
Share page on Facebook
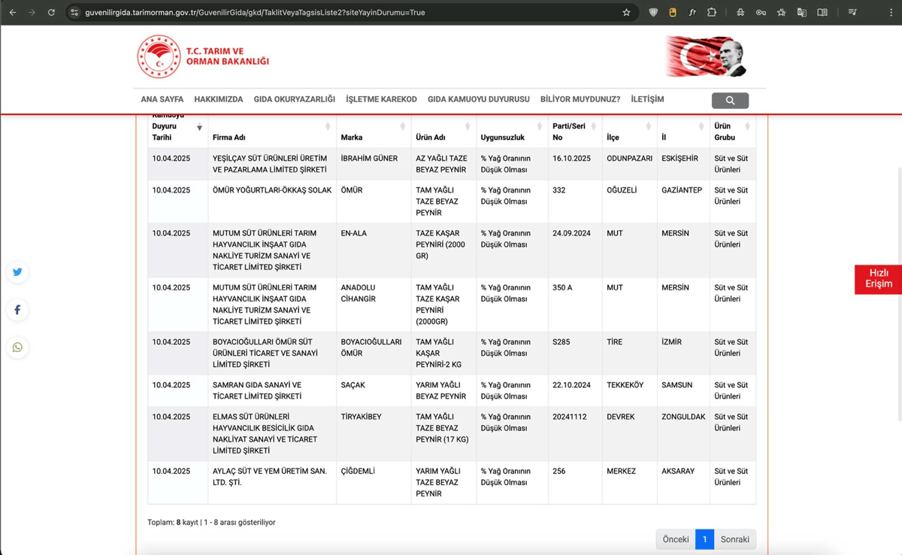(17, 310)
